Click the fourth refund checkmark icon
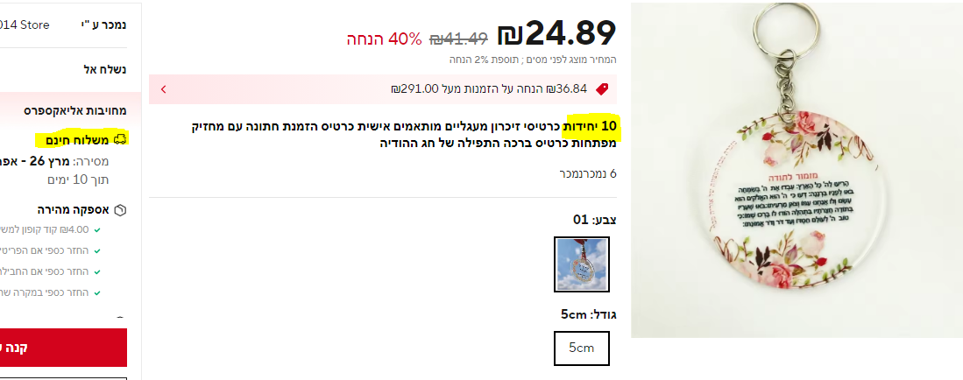The image size is (963, 380). [x=98, y=292]
